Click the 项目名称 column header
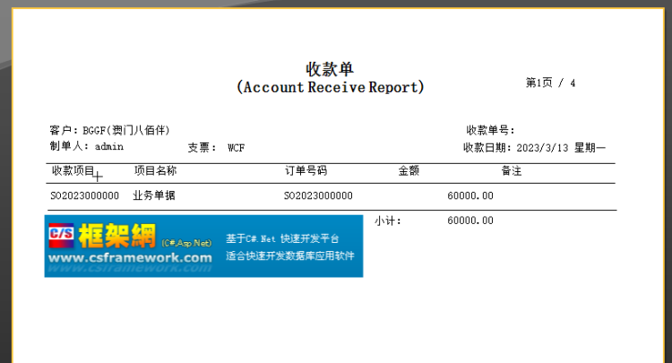672x363 pixels. point(155,170)
